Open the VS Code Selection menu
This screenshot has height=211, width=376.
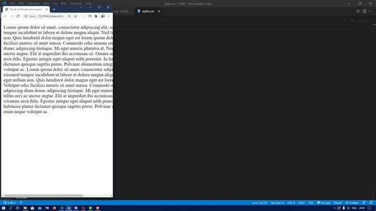click(x=33, y=4)
